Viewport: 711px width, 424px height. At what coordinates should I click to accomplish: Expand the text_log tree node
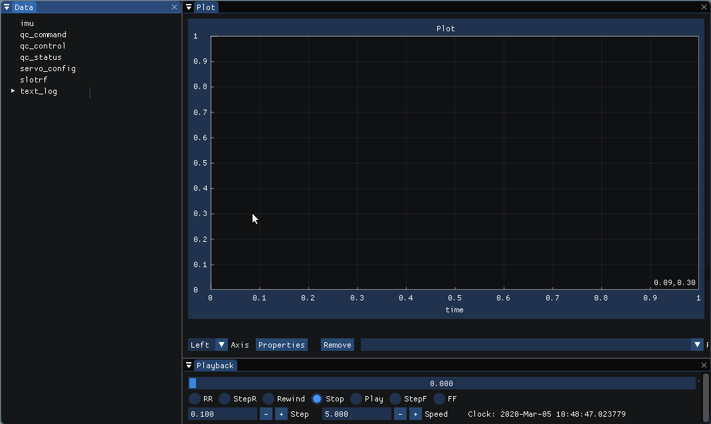click(13, 91)
